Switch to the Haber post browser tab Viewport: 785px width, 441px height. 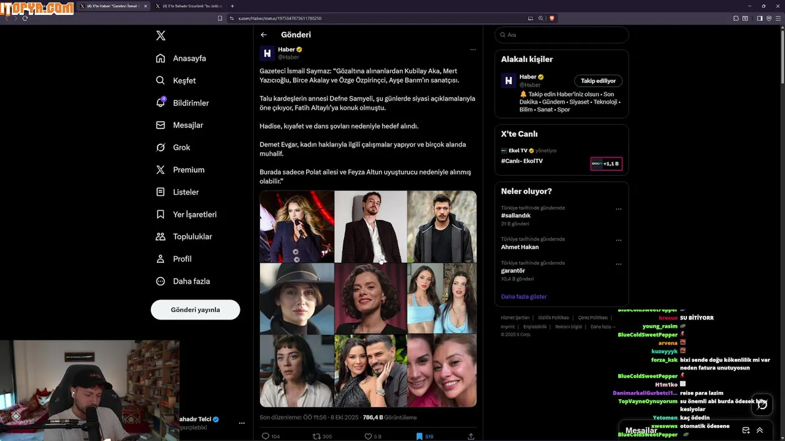click(x=113, y=6)
